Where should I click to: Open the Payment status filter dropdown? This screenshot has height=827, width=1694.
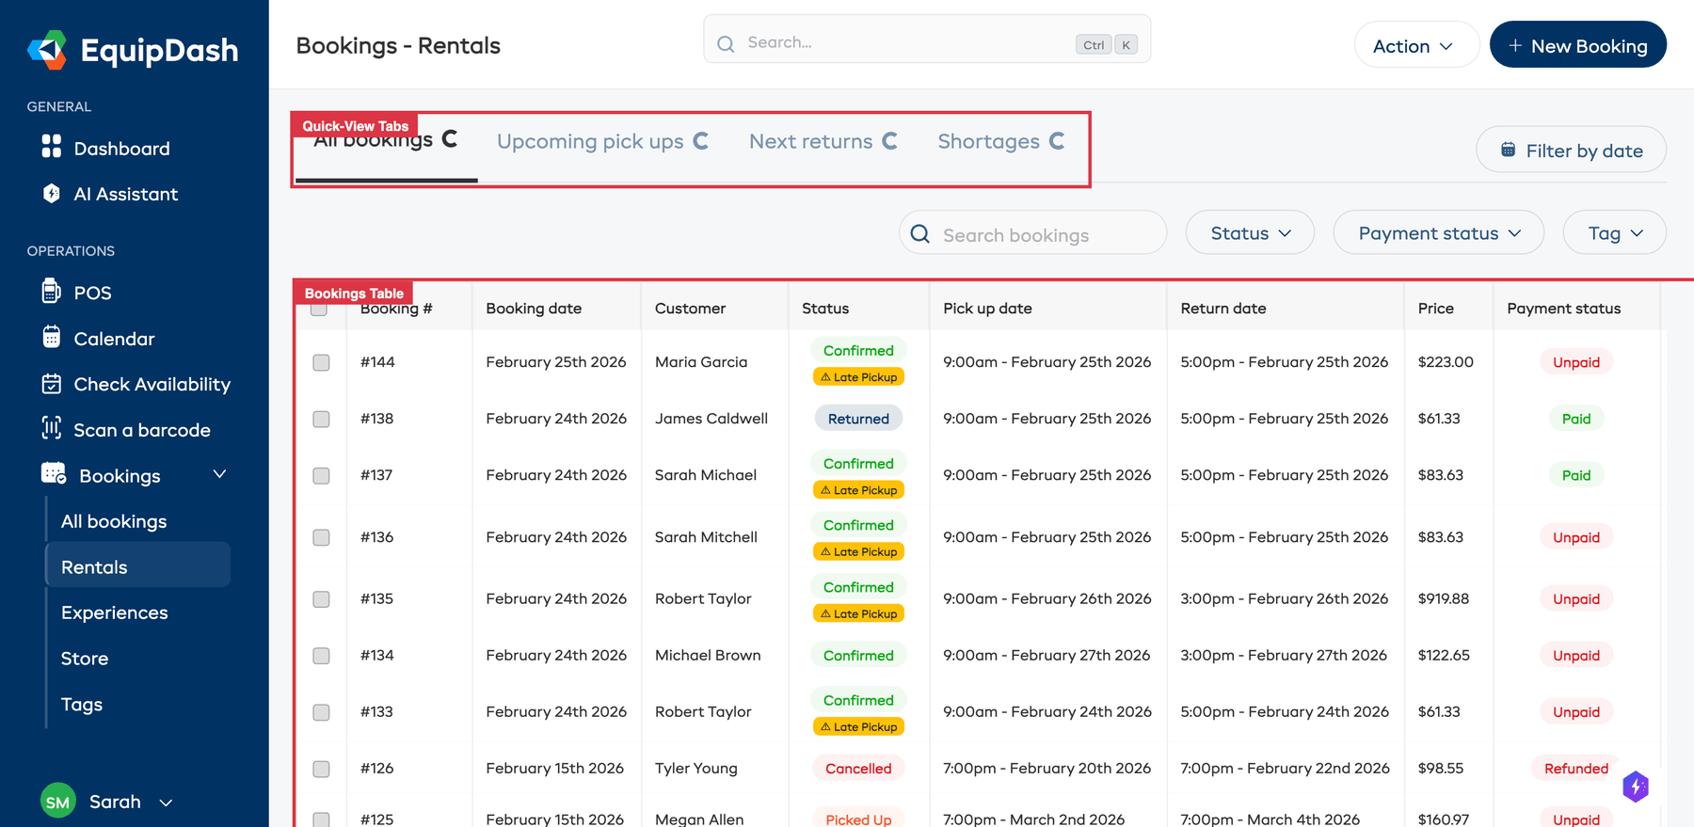[x=1438, y=232]
